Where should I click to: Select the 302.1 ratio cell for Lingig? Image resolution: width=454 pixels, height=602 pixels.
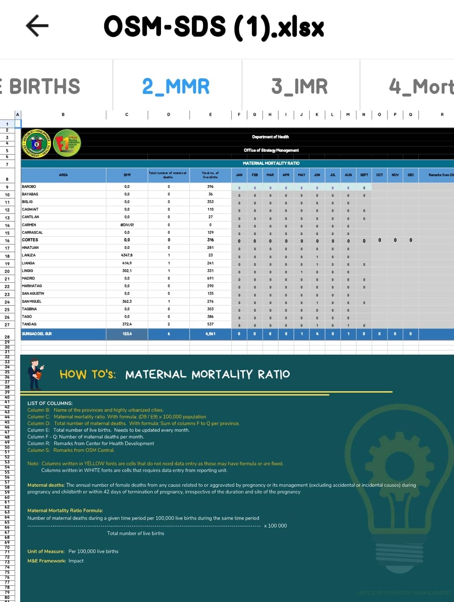point(127,271)
